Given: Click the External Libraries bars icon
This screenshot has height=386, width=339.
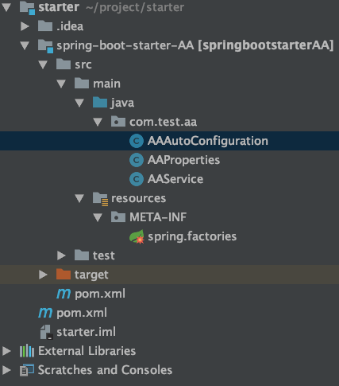Looking at the screenshot, I should (x=27, y=351).
